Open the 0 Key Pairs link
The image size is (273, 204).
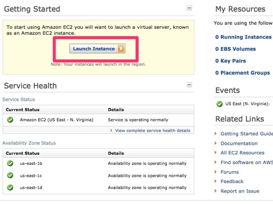[230, 61]
